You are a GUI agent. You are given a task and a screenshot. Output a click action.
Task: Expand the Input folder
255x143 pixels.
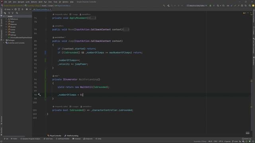6,21
